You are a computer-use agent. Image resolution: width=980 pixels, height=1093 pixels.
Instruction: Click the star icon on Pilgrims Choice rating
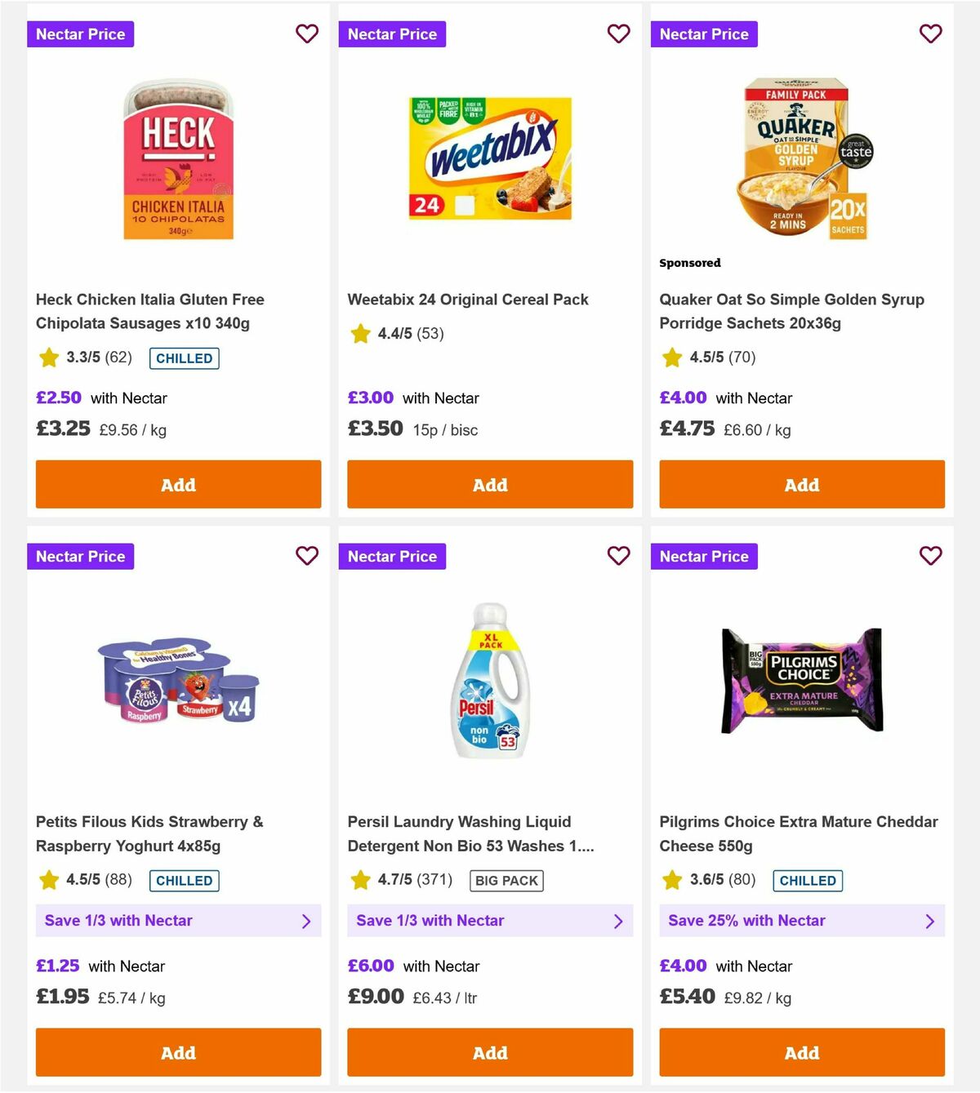672,880
